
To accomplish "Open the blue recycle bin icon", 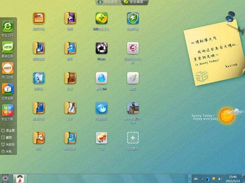I will 39,78.
